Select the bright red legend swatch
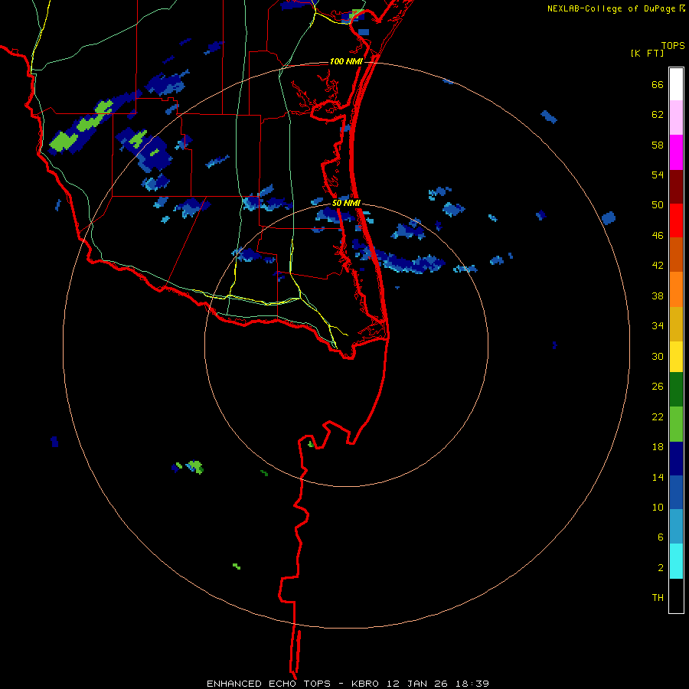The height and width of the screenshot is (689, 689). [x=676, y=220]
